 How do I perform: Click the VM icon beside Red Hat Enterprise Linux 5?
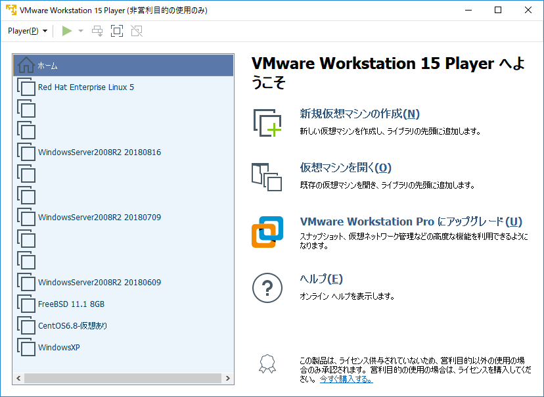pyautogui.click(x=26, y=87)
